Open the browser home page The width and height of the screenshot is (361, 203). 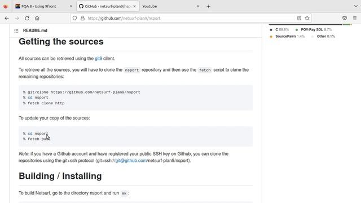37,18
